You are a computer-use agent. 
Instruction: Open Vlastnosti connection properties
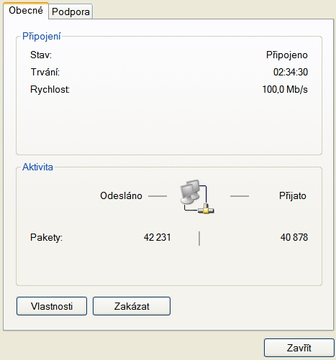(x=52, y=306)
